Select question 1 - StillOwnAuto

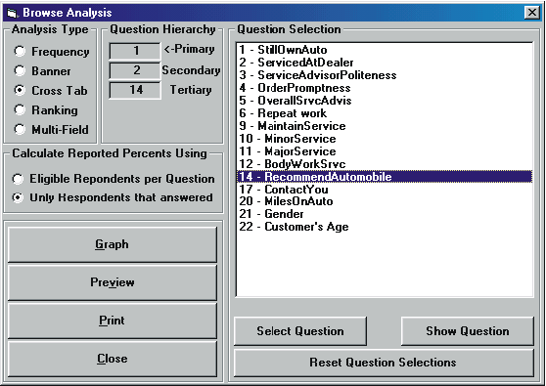click(385, 50)
